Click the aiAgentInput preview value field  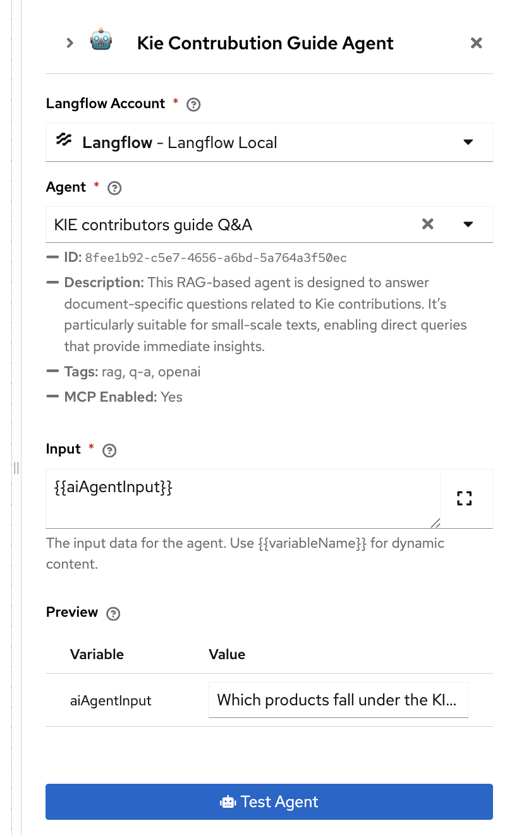(x=338, y=700)
